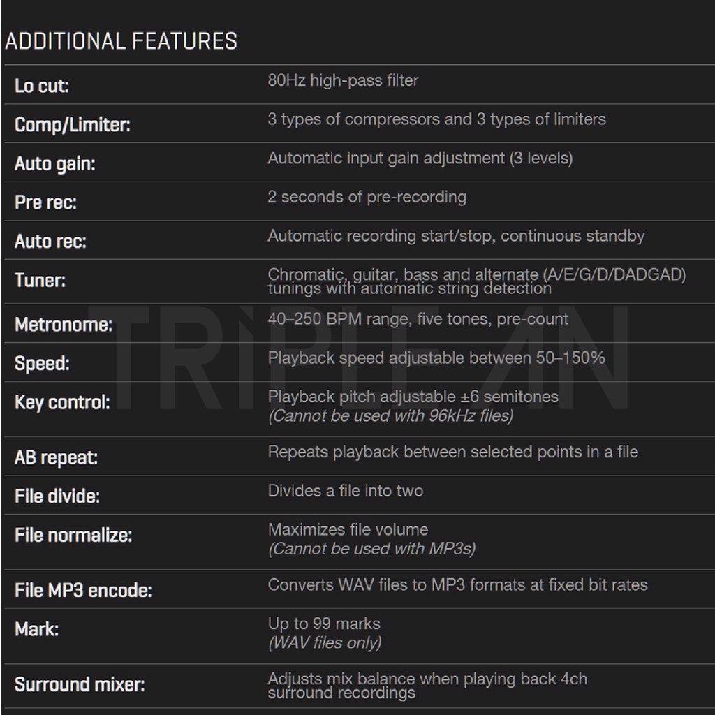Click the Key control label

(62, 402)
